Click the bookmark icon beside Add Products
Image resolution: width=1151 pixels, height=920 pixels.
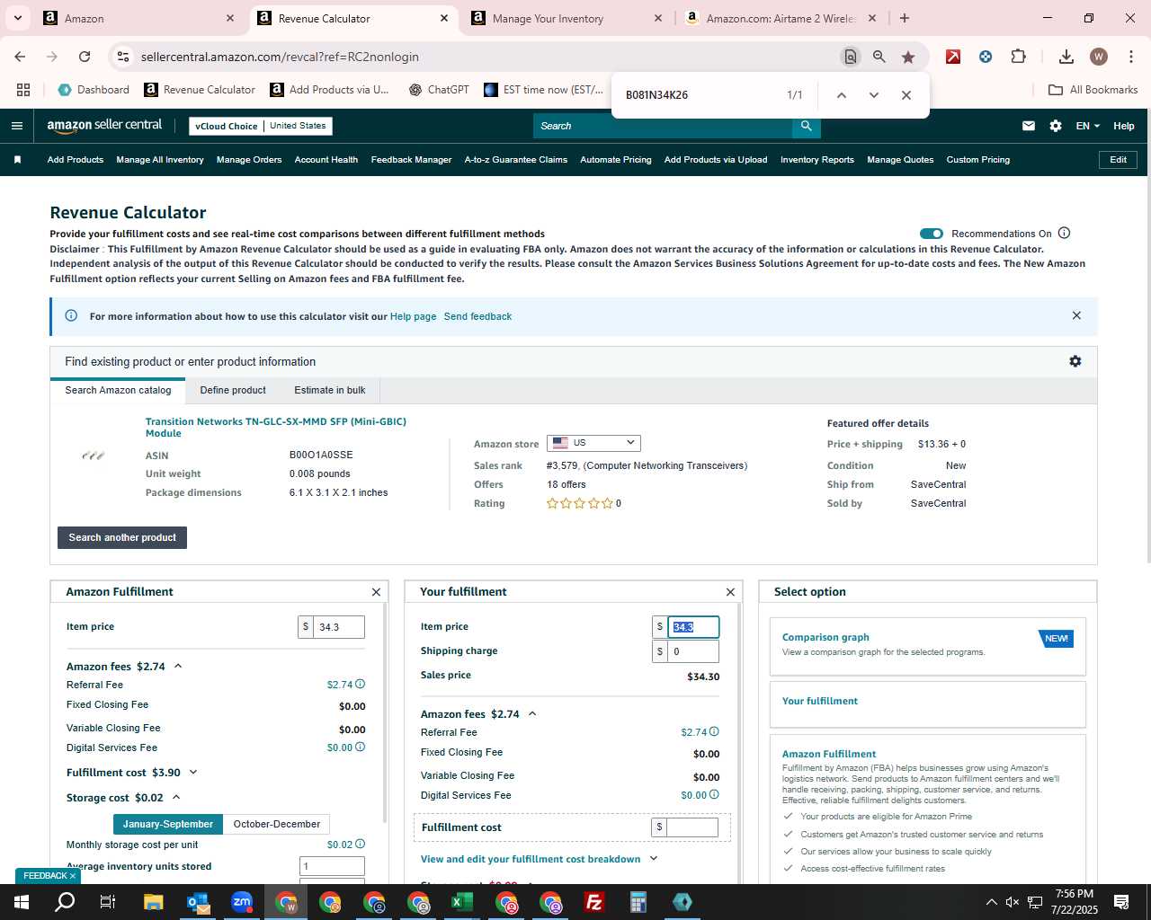17,160
